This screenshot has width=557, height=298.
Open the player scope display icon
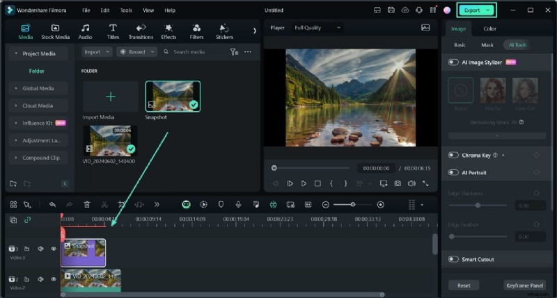[425, 28]
